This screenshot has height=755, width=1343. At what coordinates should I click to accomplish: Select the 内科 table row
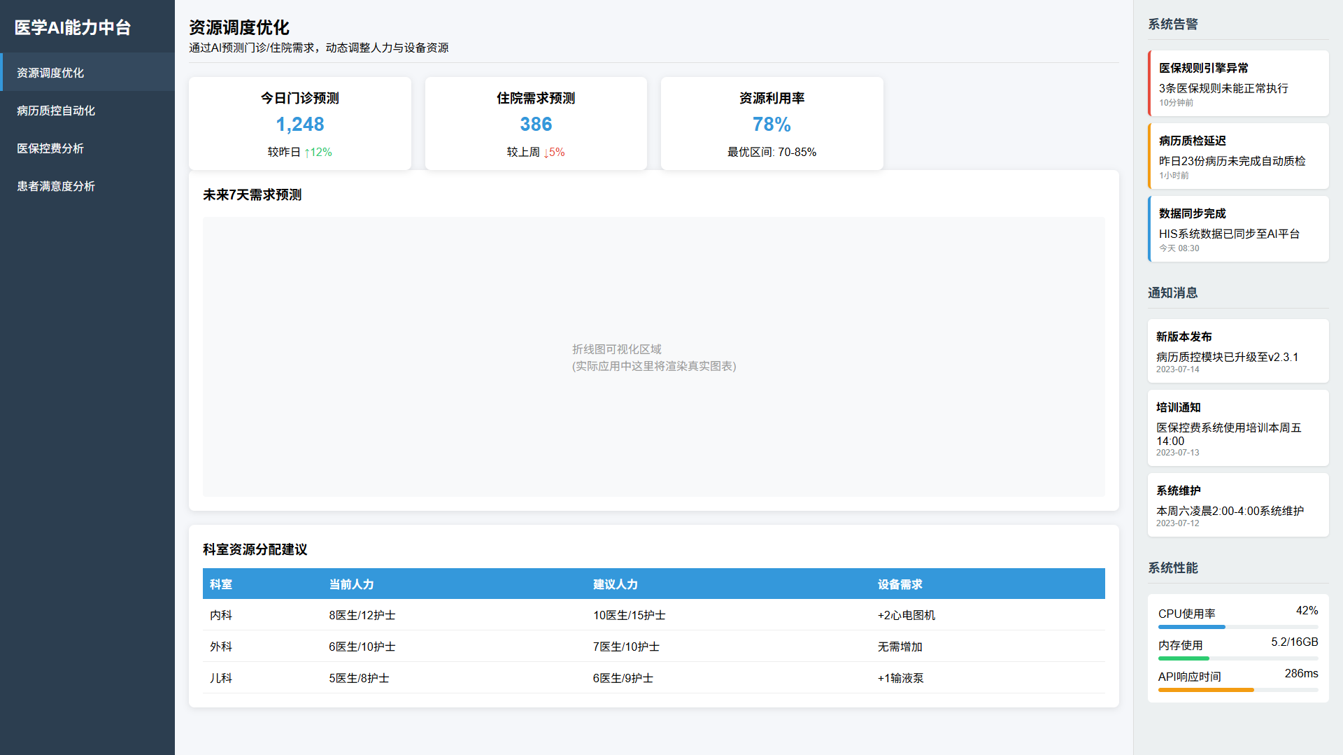pos(653,615)
